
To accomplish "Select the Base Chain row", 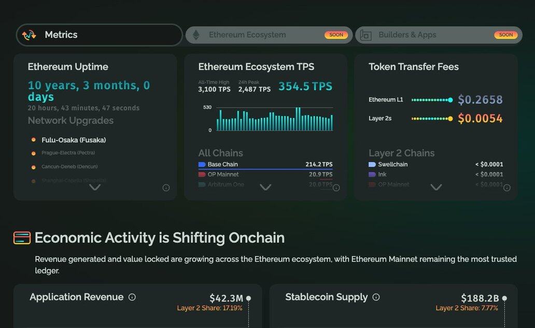I will pyautogui.click(x=265, y=165).
